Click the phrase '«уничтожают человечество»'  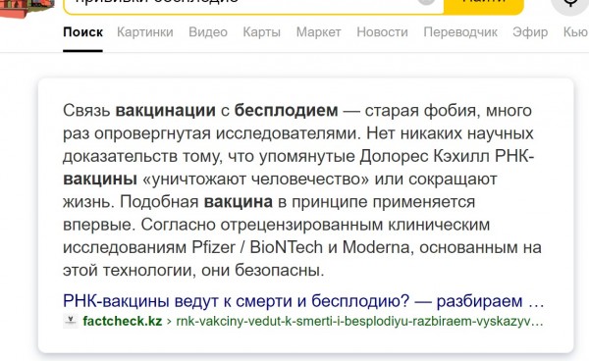pyautogui.click(x=256, y=179)
